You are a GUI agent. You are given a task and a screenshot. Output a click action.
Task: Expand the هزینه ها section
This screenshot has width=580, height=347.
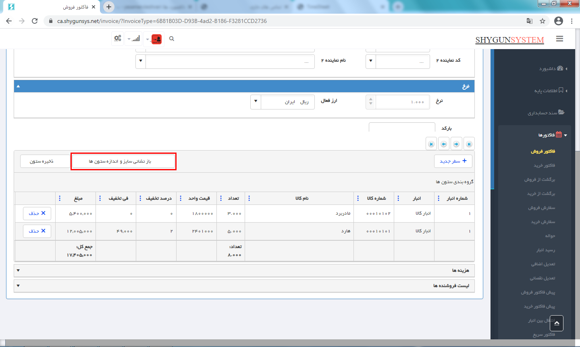coord(18,271)
